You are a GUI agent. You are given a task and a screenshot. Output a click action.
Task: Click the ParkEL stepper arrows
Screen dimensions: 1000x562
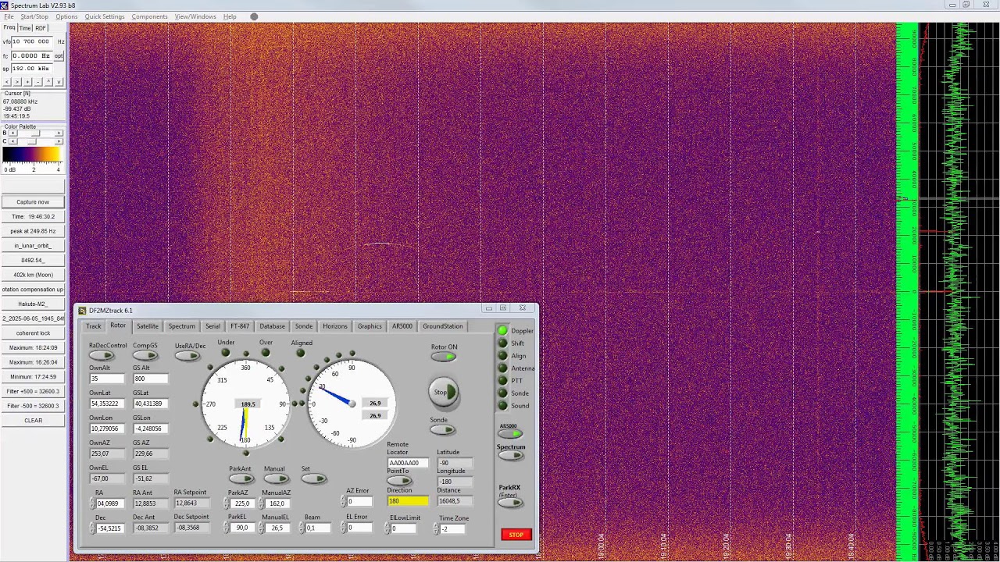[227, 528]
